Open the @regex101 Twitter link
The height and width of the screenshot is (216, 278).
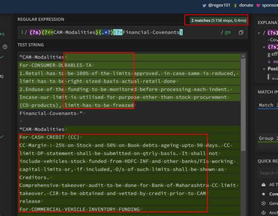click(219, 5)
